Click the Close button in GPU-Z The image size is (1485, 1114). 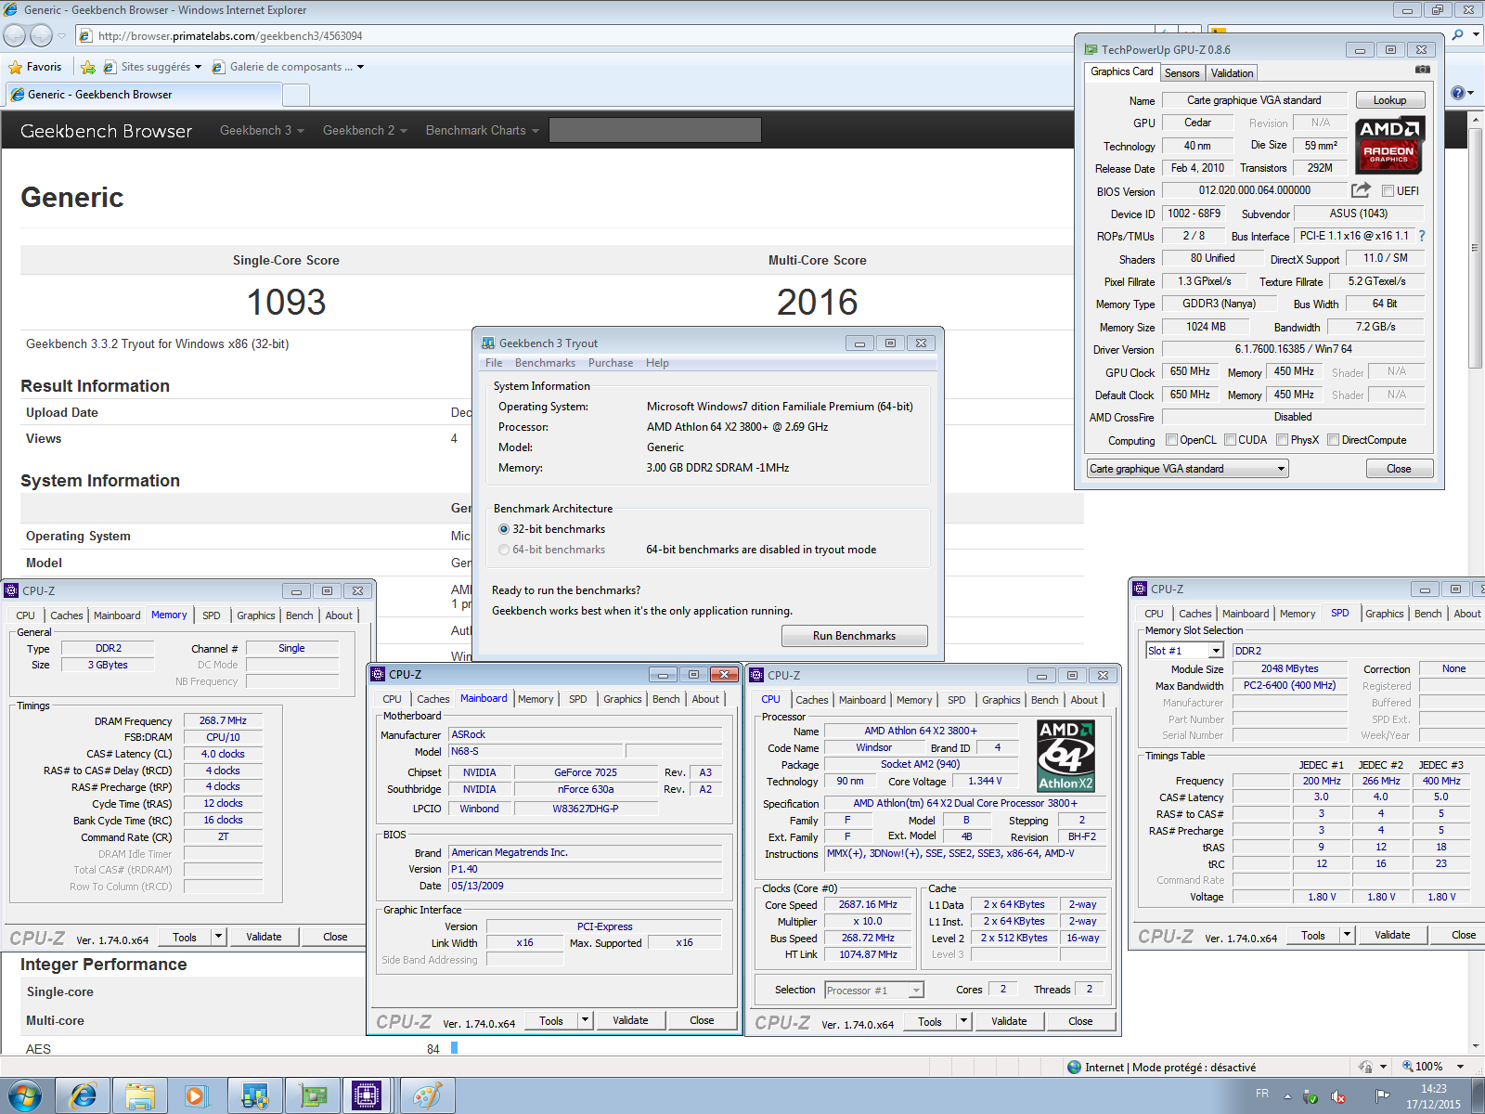[x=1399, y=469]
